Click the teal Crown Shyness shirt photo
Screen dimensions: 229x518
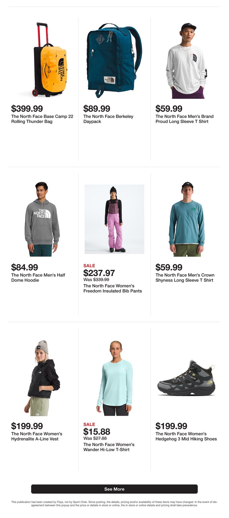point(187,219)
